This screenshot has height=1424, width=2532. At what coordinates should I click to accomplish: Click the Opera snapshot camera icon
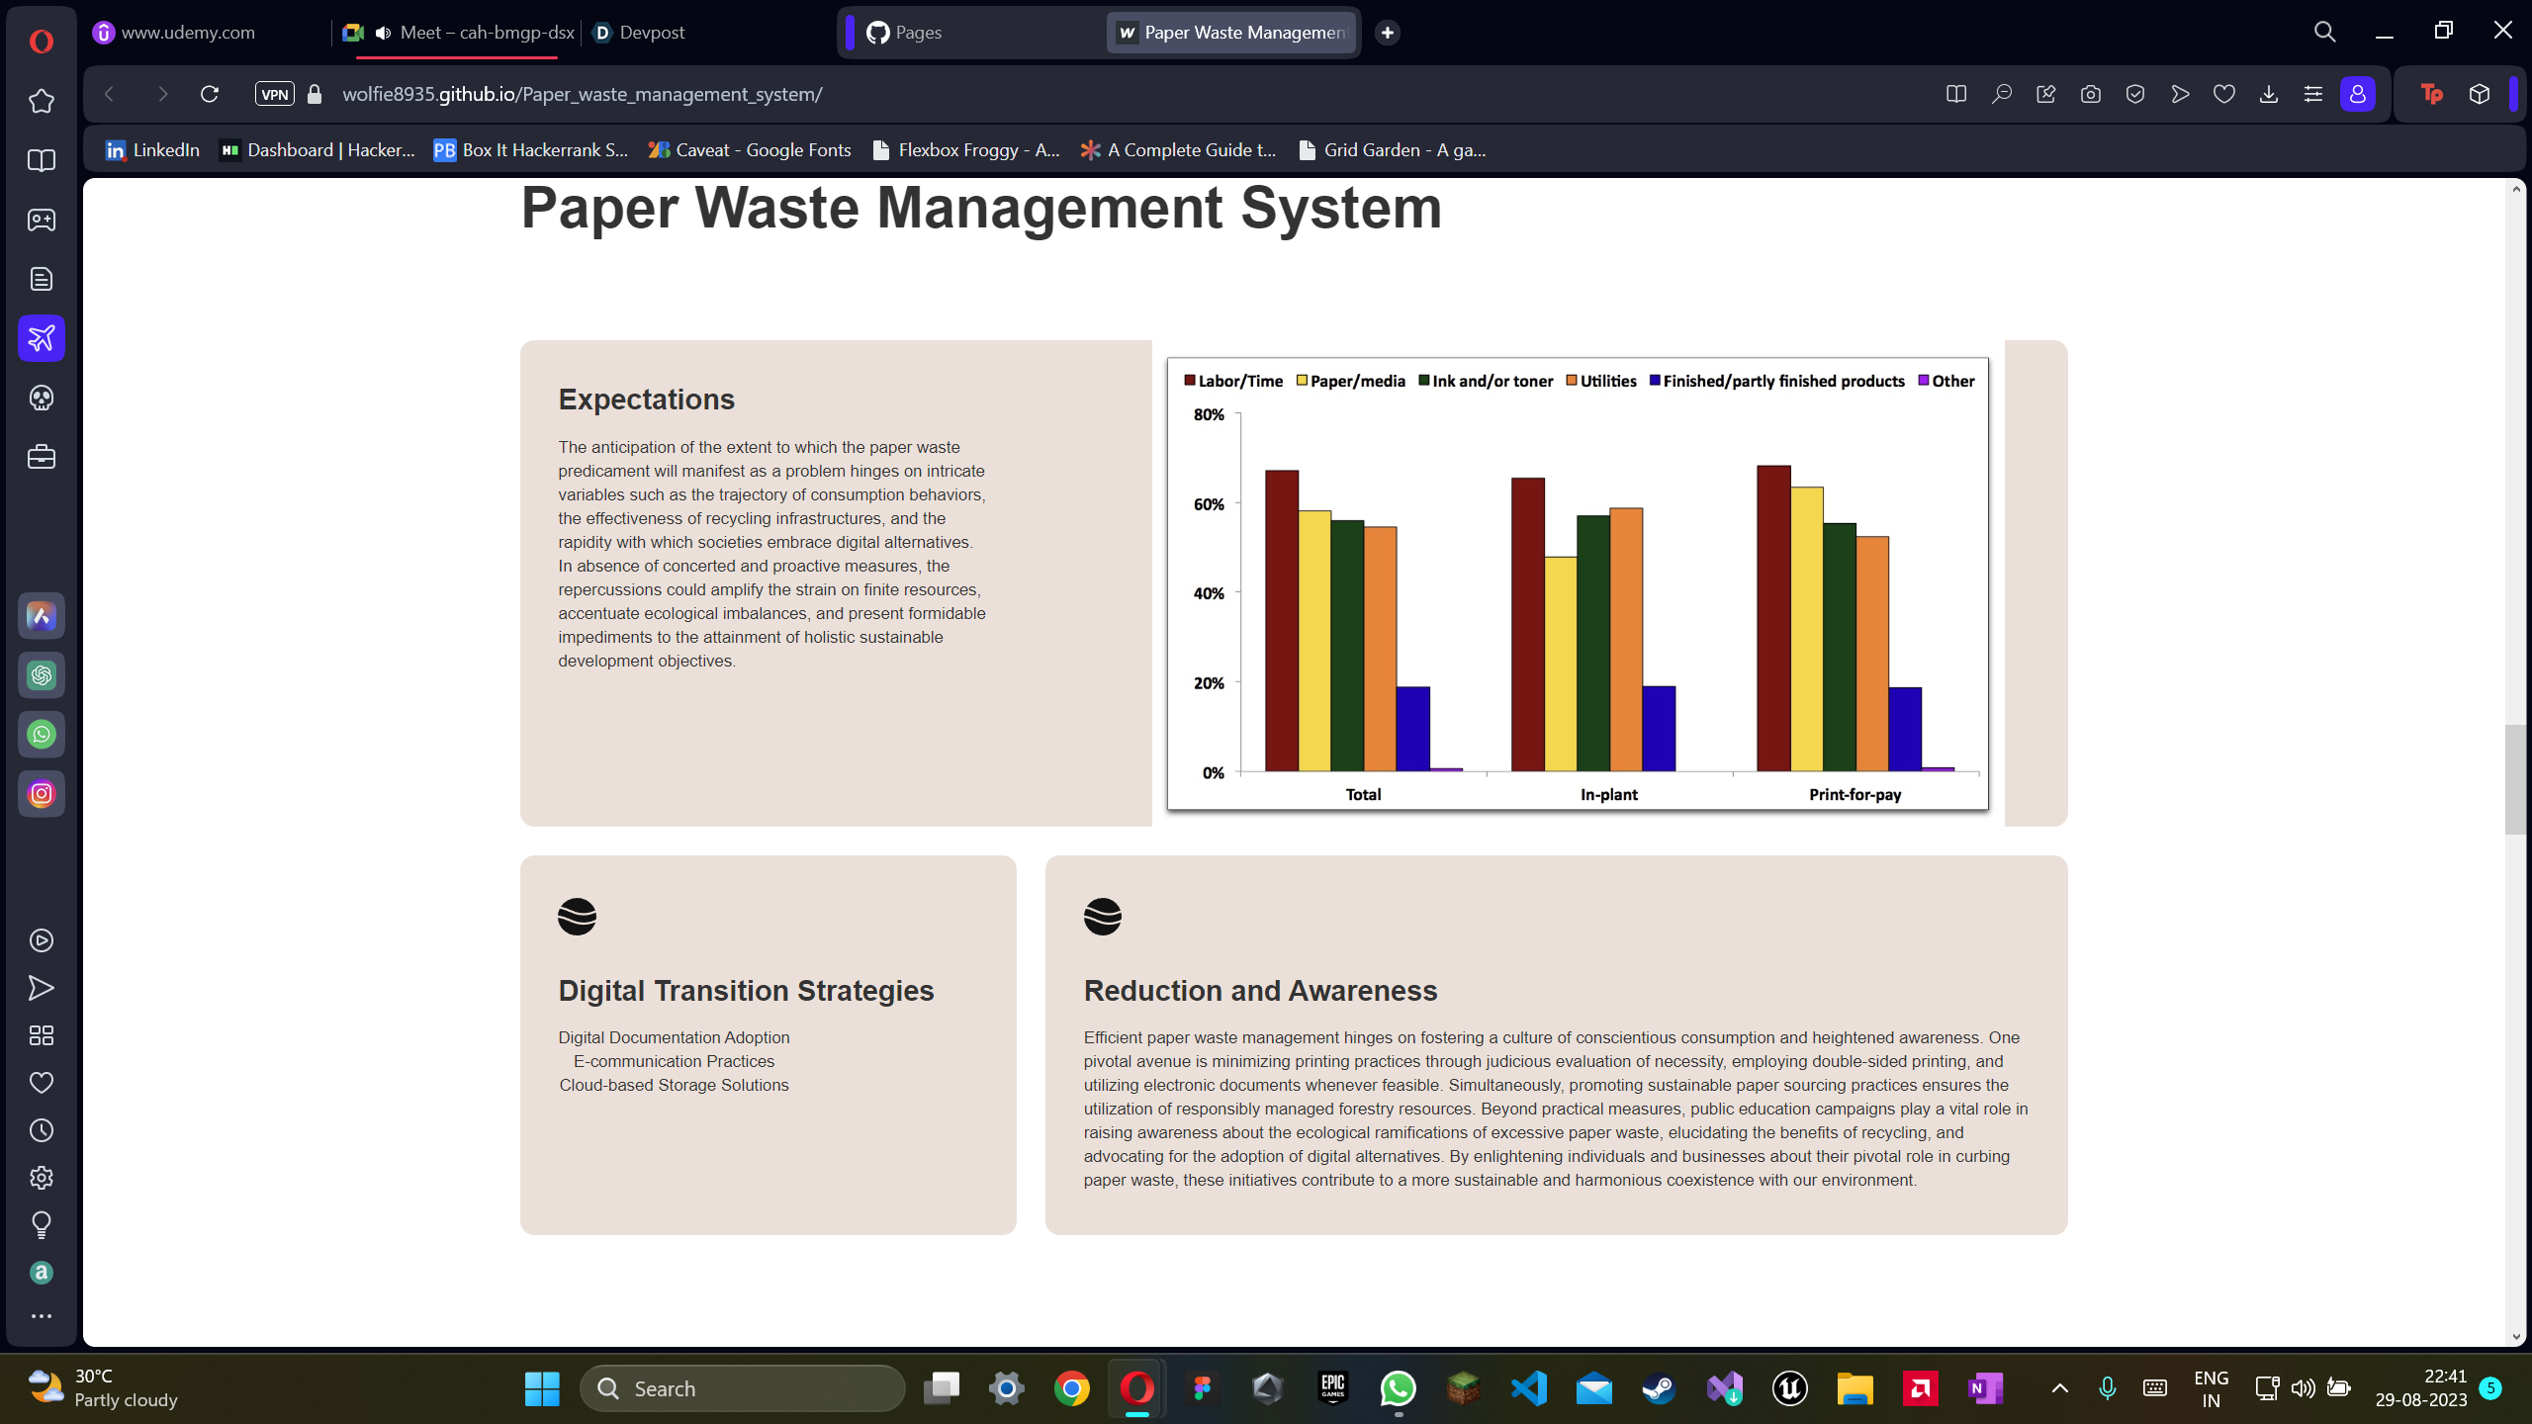coord(2090,94)
